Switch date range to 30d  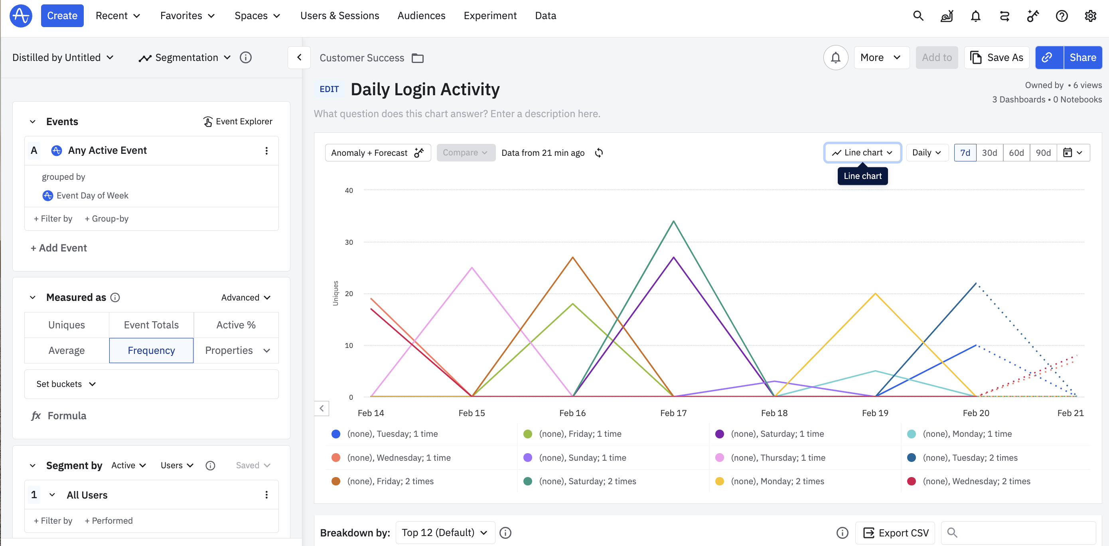pyautogui.click(x=989, y=153)
